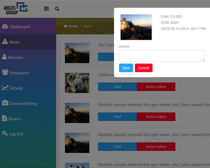Click the lighthouse image in dialog
This screenshot has height=168, width=210.
(136, 27)
